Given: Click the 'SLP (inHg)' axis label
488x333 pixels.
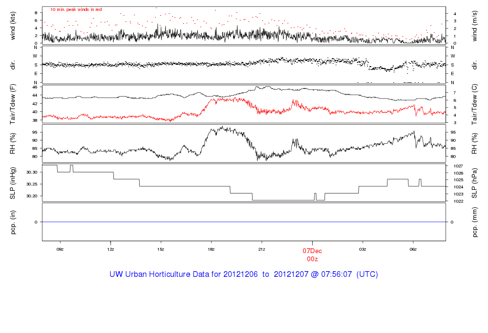Looking at the screenshot, I should coord(13,183).
